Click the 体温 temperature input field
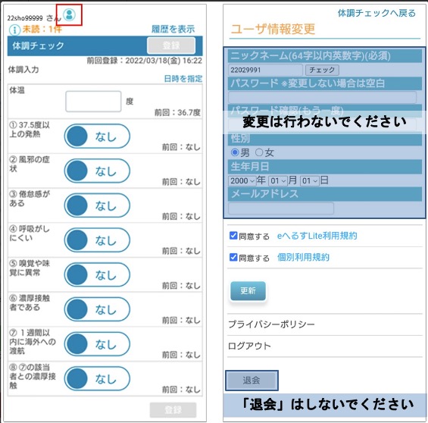Image resolution: width=428 pixels, height=423 pixels. pos(93,102)
